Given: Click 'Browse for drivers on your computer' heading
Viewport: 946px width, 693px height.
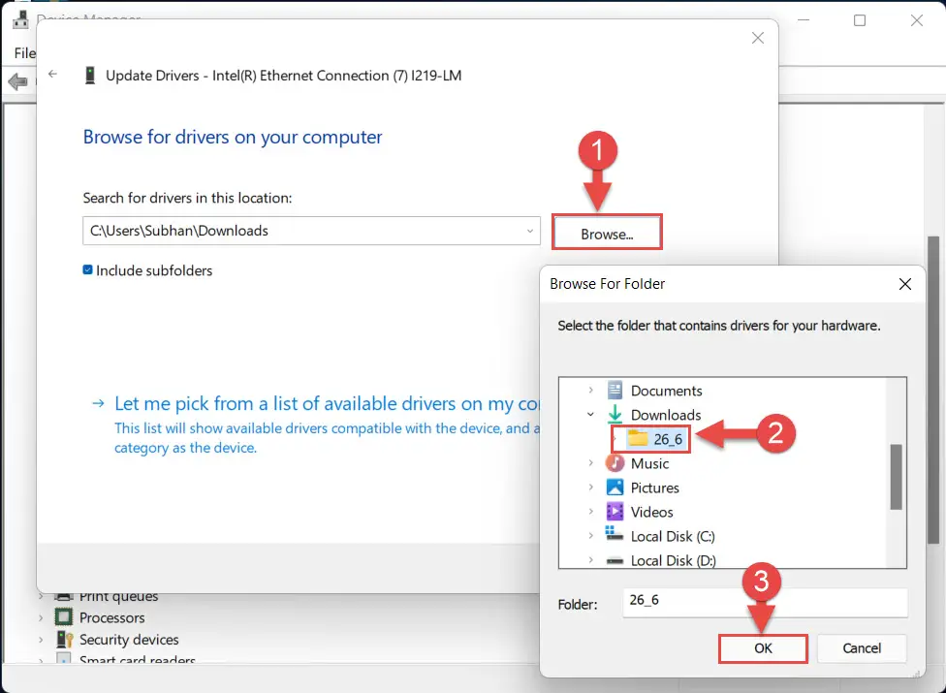Looking at the screenshot, I should tap(233, 137).
